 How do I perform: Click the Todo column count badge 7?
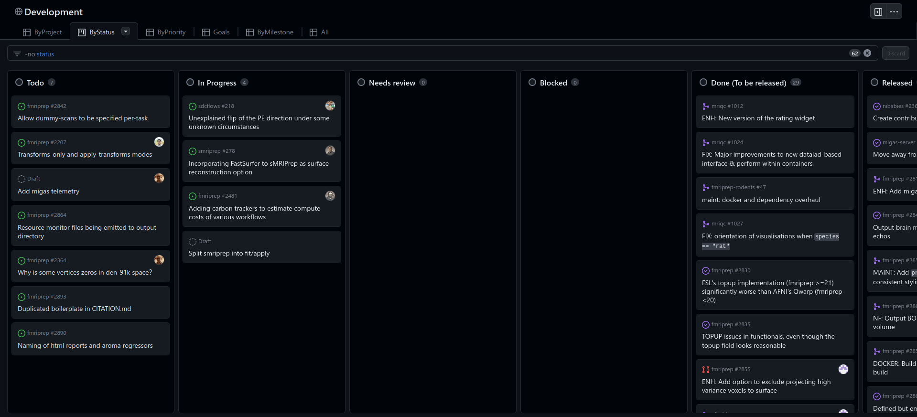click(x=52, y=82)
